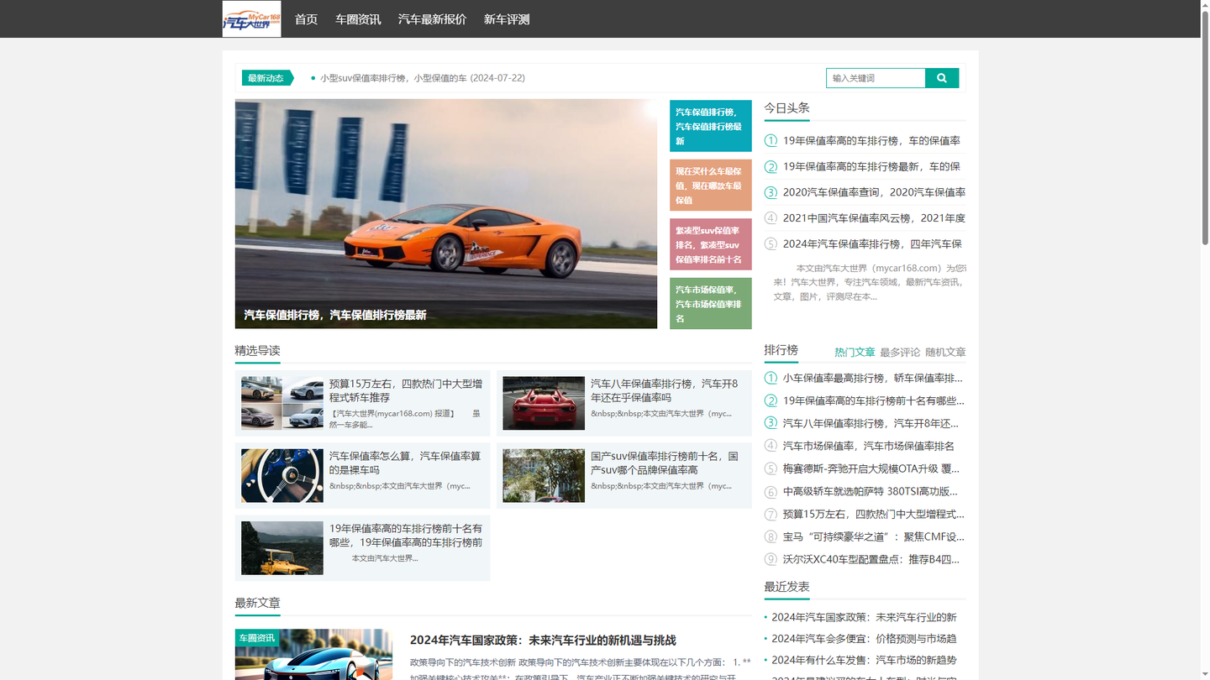Open 车圈资讯 navigation item
This screenshot has height=680, width=1210.
coord(358,19)
